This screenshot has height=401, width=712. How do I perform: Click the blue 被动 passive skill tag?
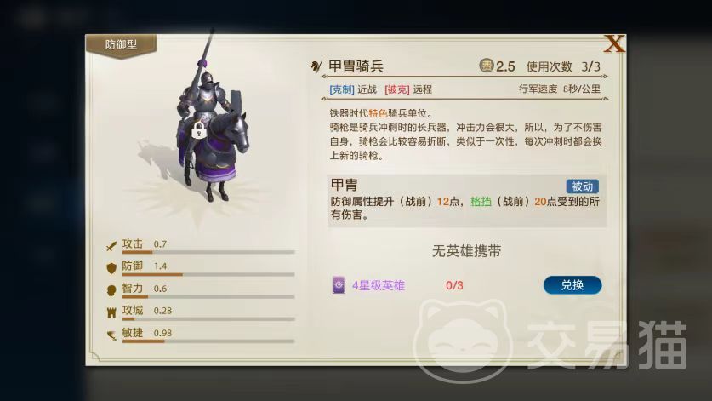click(x=582, y=186)
